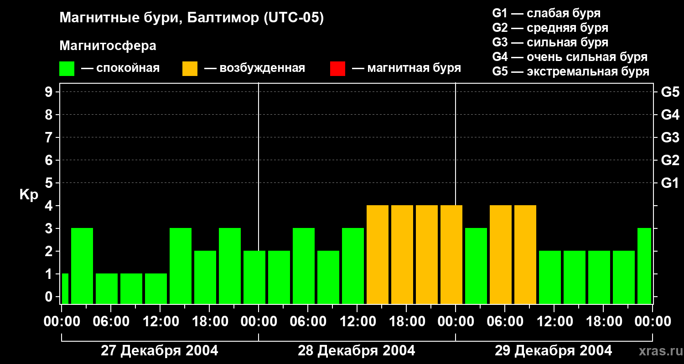The height and width of the screenshot is (364, 684).
Task: Click the red 'магнитная буря' legend swatch
Action: (x=337, y=69)
